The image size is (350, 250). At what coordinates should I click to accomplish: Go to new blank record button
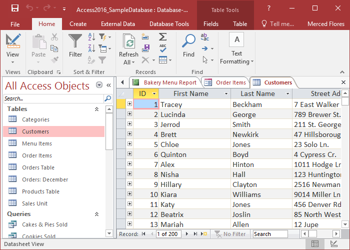204,233
